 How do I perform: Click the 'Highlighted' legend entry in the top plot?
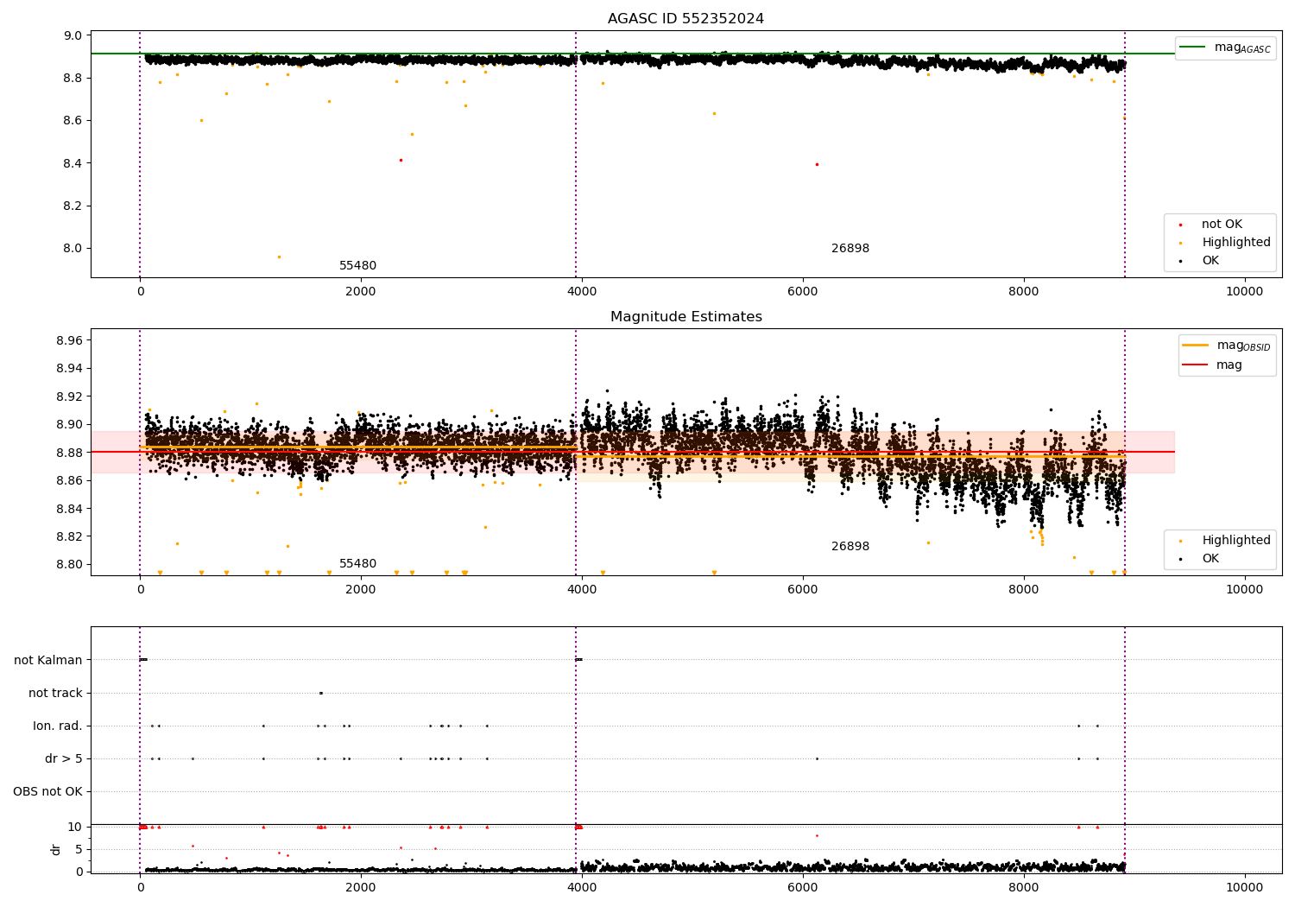click(1236, 243)
